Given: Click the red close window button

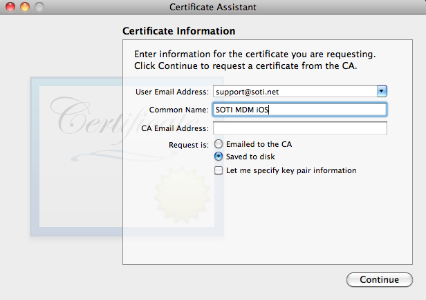Looking at the screenshot, I should [10, 7].
